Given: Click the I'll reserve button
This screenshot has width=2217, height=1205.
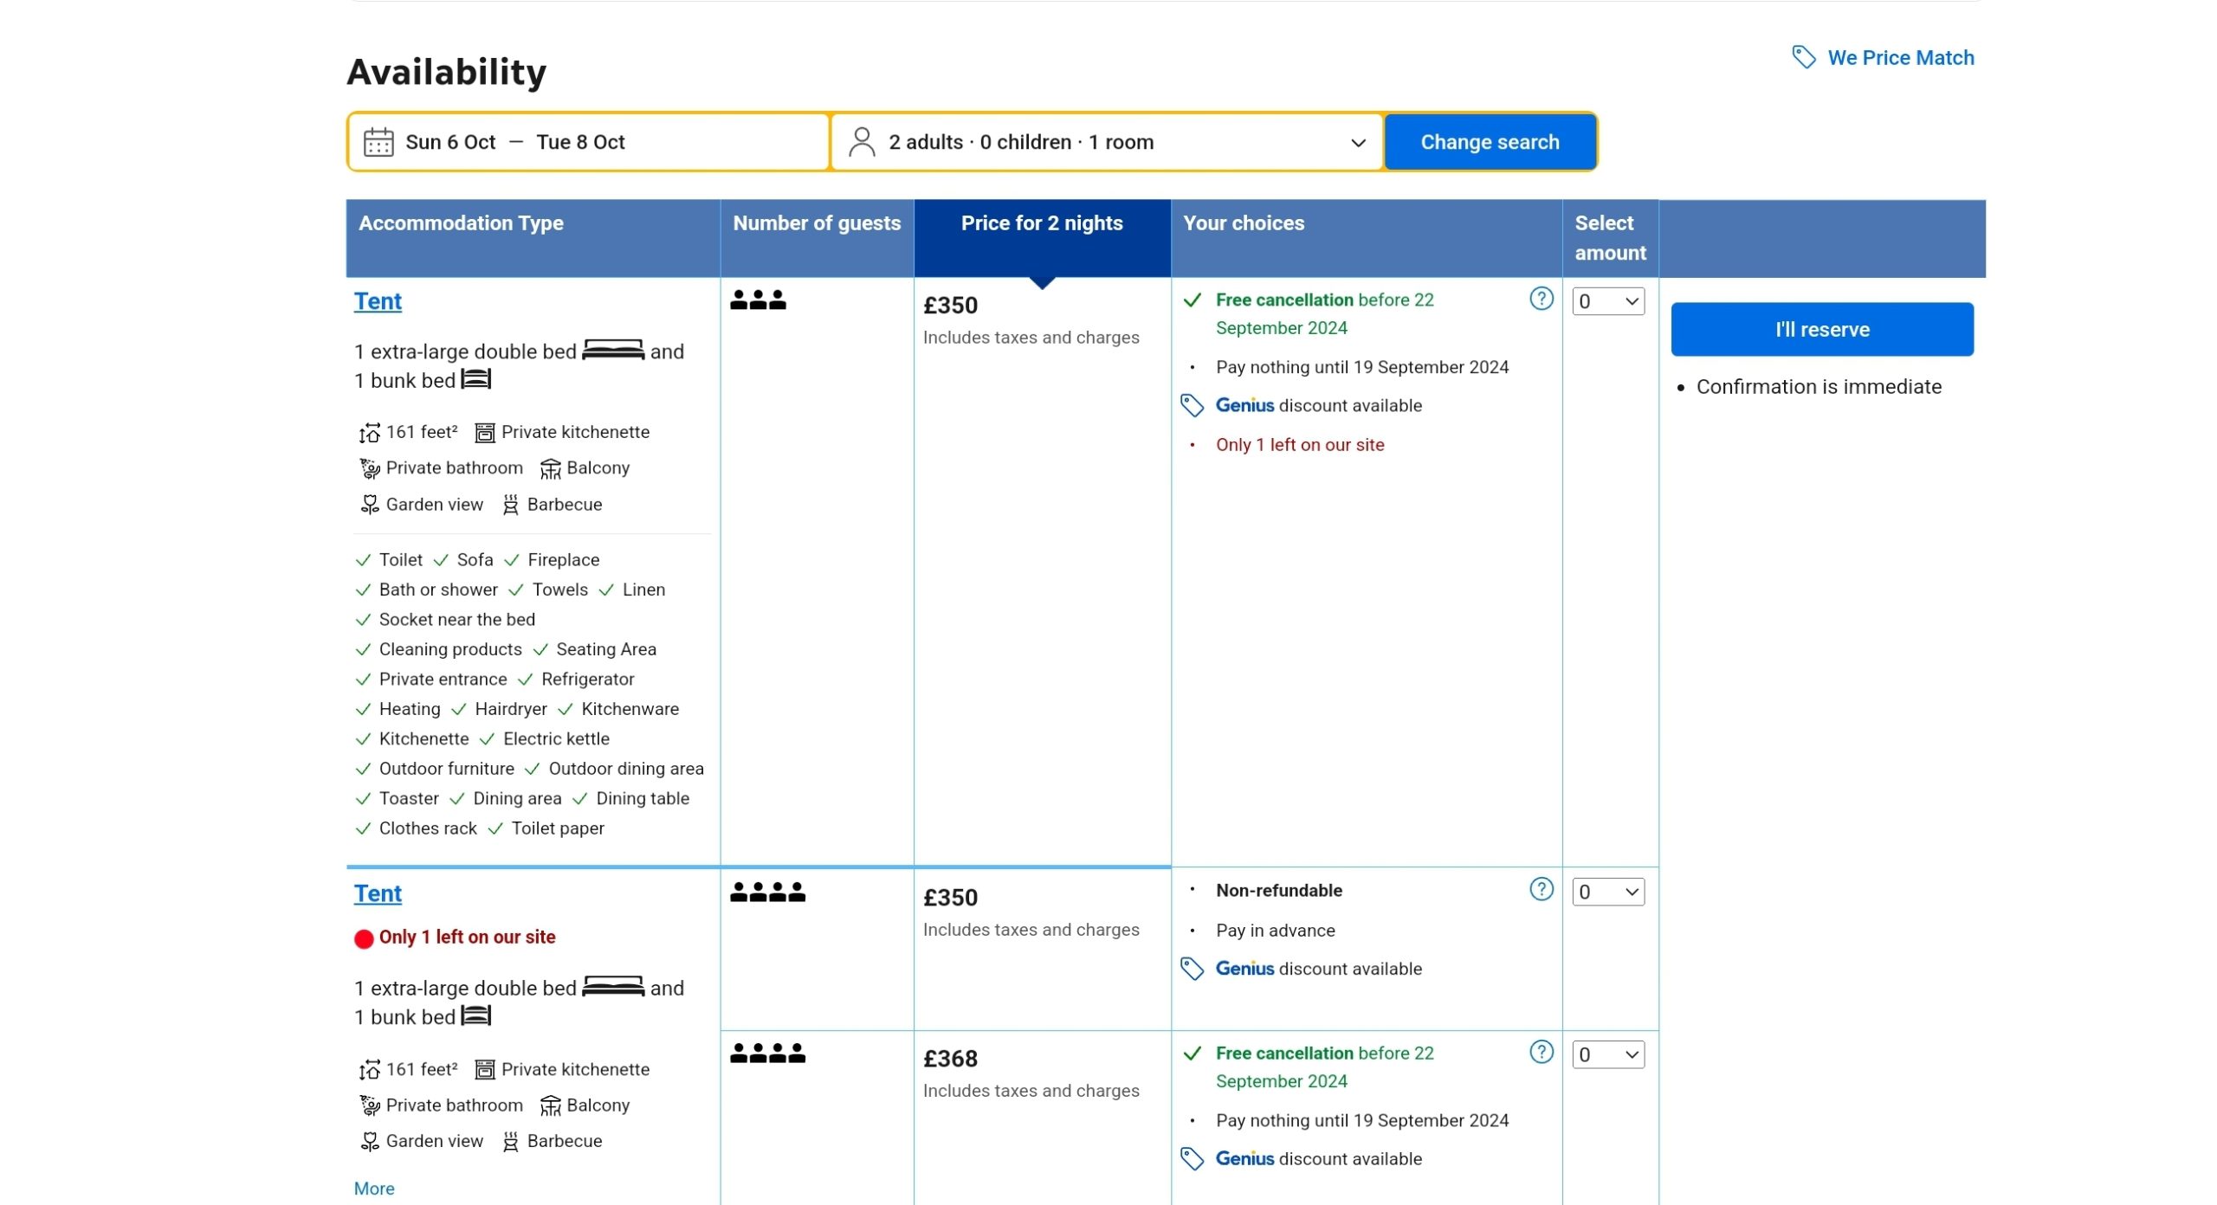Looking at the screenshot, I should (1822, 329).
